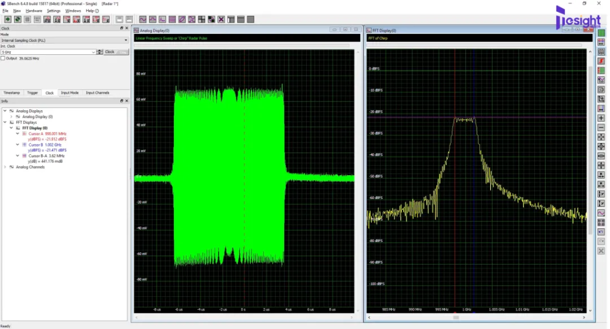Viewport: 610px width, 329px height.
Task: Click the Int. Clock stepper arrows
Action: [x=100, y=52]
